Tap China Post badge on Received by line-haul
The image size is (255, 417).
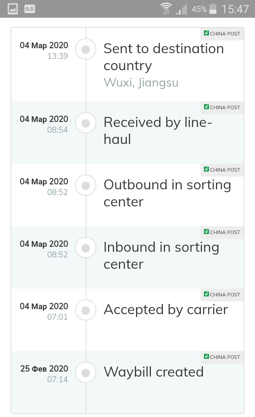(222, 107)
